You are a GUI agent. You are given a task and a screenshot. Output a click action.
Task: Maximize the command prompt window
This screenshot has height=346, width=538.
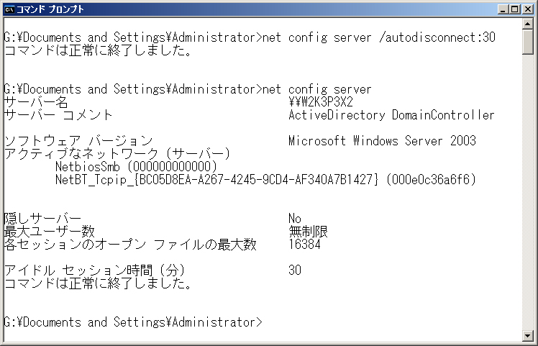[515, 9]
